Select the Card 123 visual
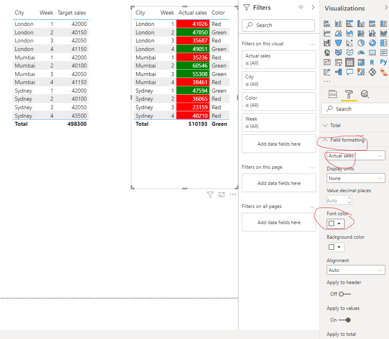The height and width of the screenshot is (339, 389). point(372,53)
